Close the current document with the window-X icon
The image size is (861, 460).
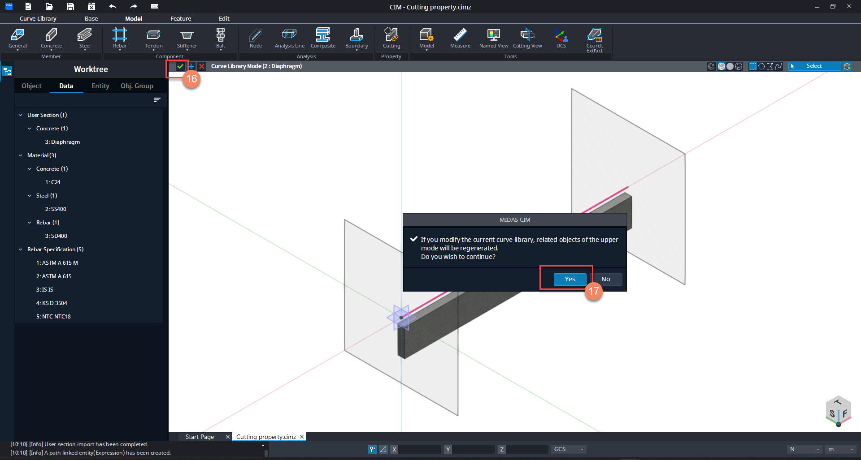click(x=91, y=6)
